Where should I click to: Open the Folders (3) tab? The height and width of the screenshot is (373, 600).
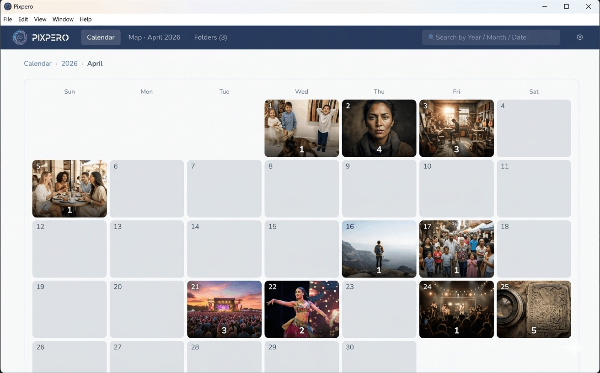(211, 37)
